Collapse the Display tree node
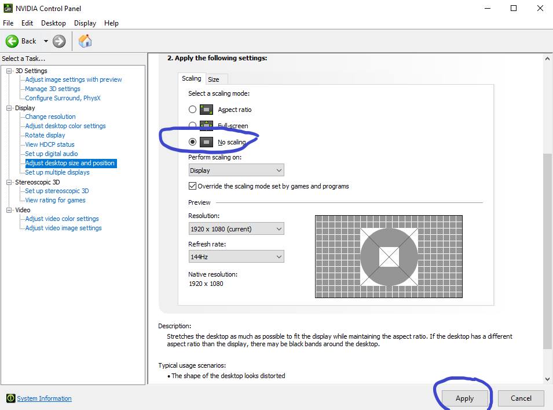The image size is (553, 410). point(9,108)
